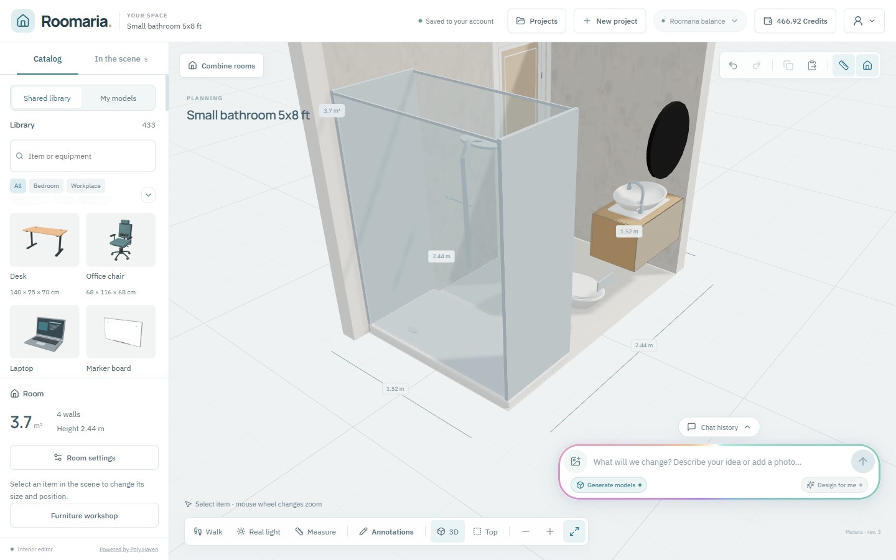The height and width of the screenshot is (560, 896).
Task: Click the Roomaria home logo icon
Action: coord(23,21)
